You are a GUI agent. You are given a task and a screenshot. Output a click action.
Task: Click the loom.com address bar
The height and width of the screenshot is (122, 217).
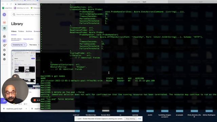(x=27, y=4)
